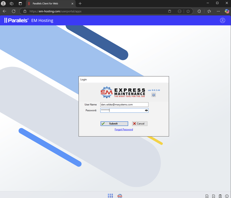Add page to favorites with star icon
Viewport: 231px width, 198px height.
(x=188, y=11)
